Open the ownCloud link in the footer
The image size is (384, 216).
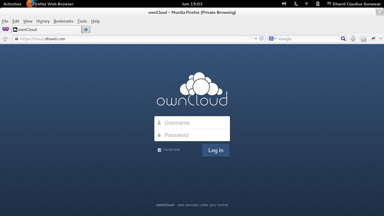165,205
